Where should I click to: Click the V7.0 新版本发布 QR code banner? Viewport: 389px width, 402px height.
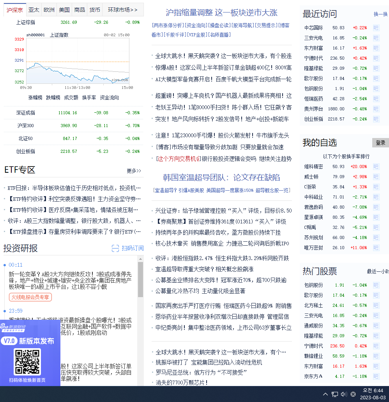point(30,353)
